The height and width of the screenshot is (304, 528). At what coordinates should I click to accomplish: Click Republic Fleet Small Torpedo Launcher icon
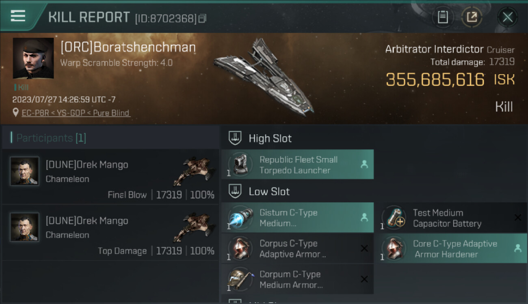(x=240, y=165)
